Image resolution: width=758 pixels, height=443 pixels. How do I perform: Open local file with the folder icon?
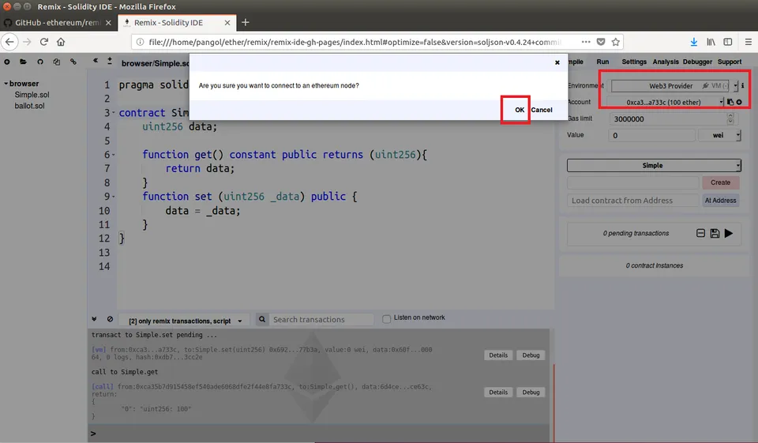point(23,62)
